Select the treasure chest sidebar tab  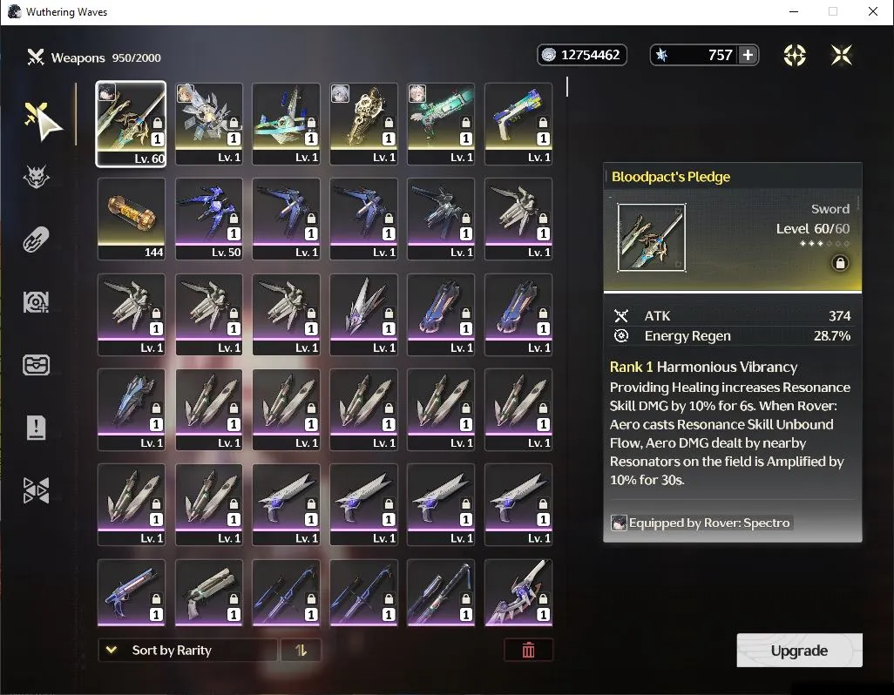click(x=36, y=365)
